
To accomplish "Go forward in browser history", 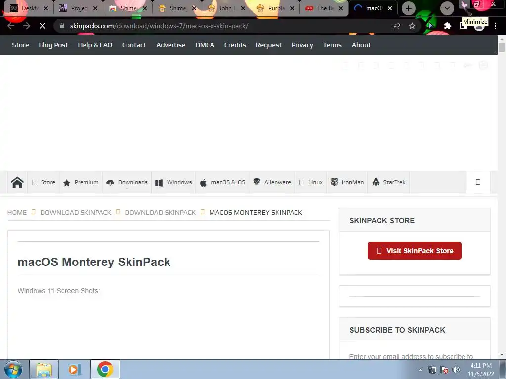I will point(27,26).
